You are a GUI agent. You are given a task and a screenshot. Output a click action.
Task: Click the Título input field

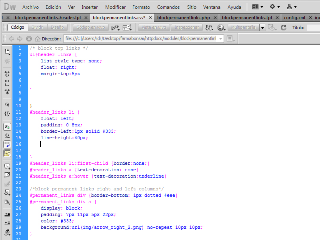(314, 28)
